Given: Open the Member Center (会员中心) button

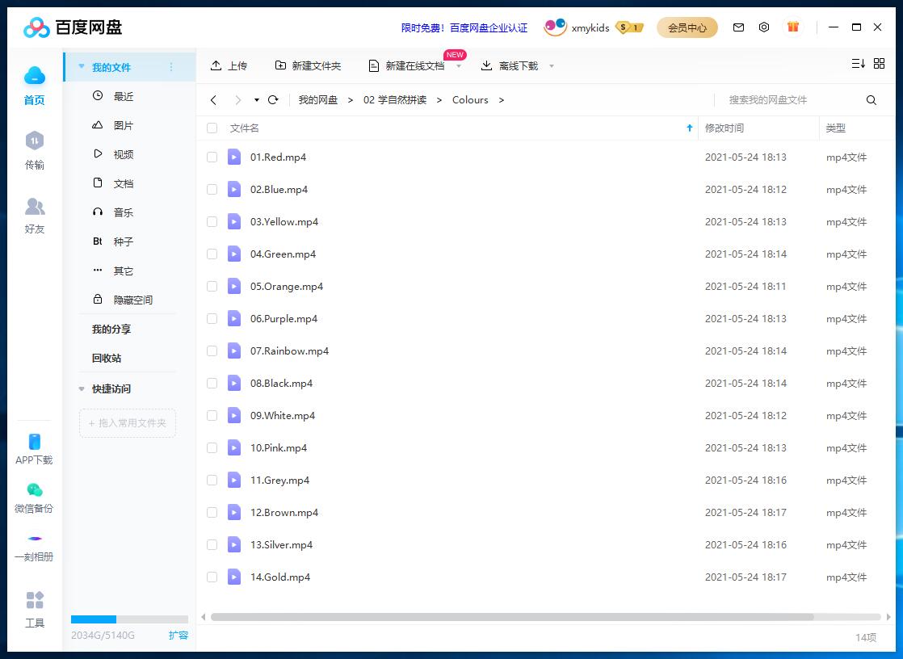Looking at the screenshot, I should (x=687, y=27).
